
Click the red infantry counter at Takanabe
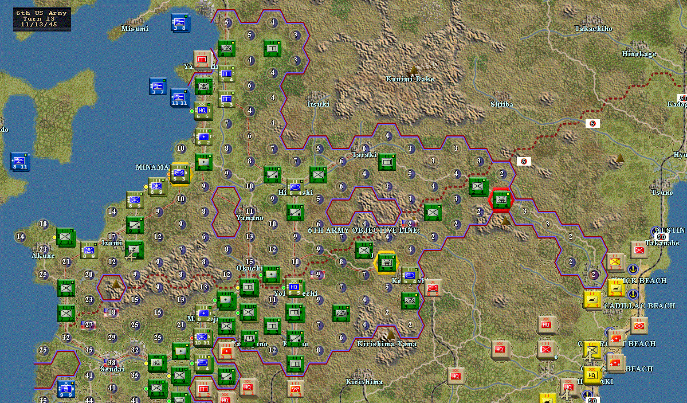639,250
